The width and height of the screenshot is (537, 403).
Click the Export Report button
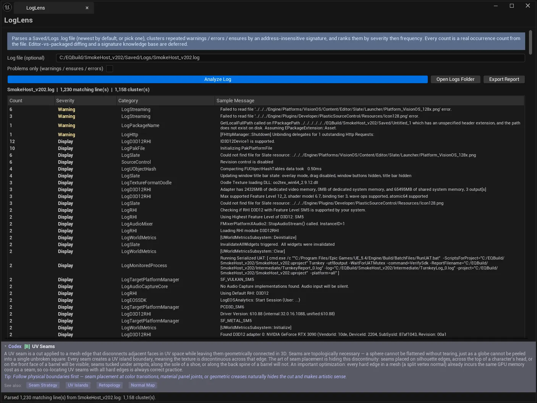(504, 79)
